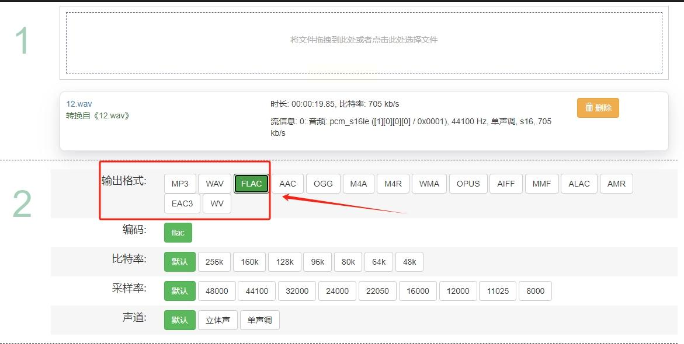Set bitrate to 80k
This screenshot has height=344, width=684.
[348, 262]
